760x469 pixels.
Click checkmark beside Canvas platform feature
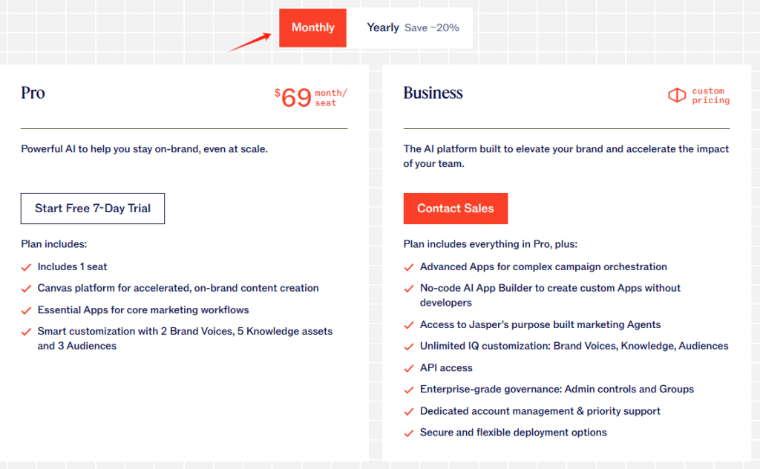(26, 288)
